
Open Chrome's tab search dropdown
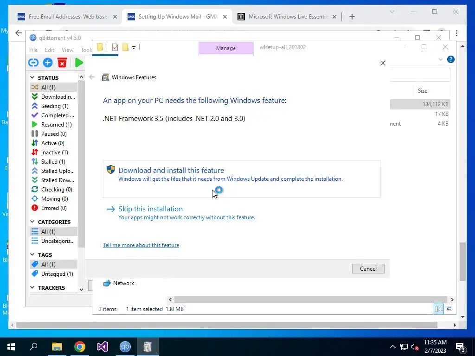click(392, 12)
